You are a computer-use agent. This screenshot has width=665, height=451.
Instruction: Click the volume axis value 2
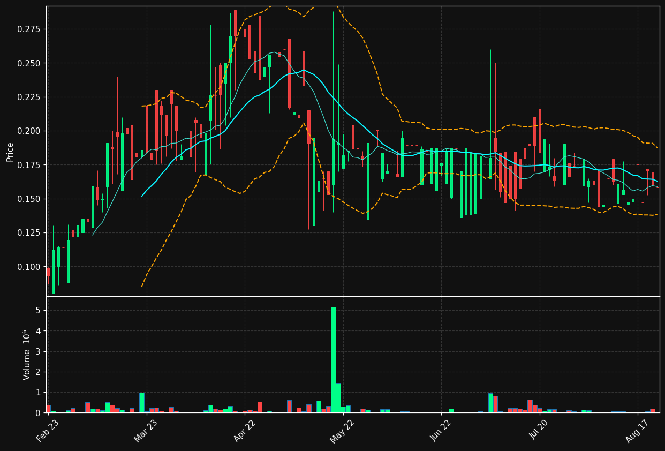click(39, 372)
